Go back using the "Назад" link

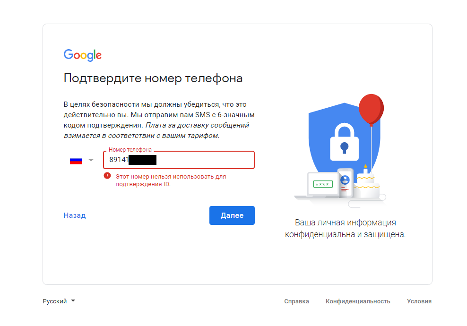tap(75, 215)
